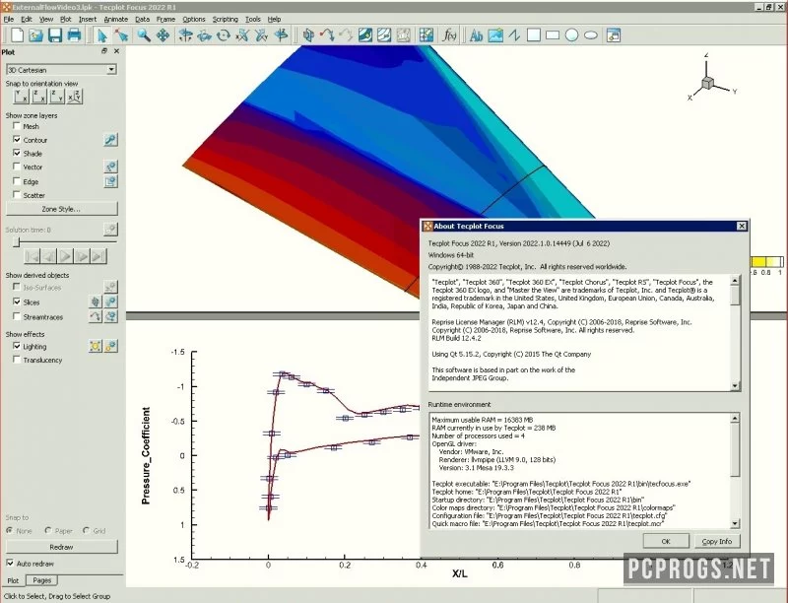Switch to the Pages tab
788x603 pixels.
pyautogui.click(x=41, y=580)
